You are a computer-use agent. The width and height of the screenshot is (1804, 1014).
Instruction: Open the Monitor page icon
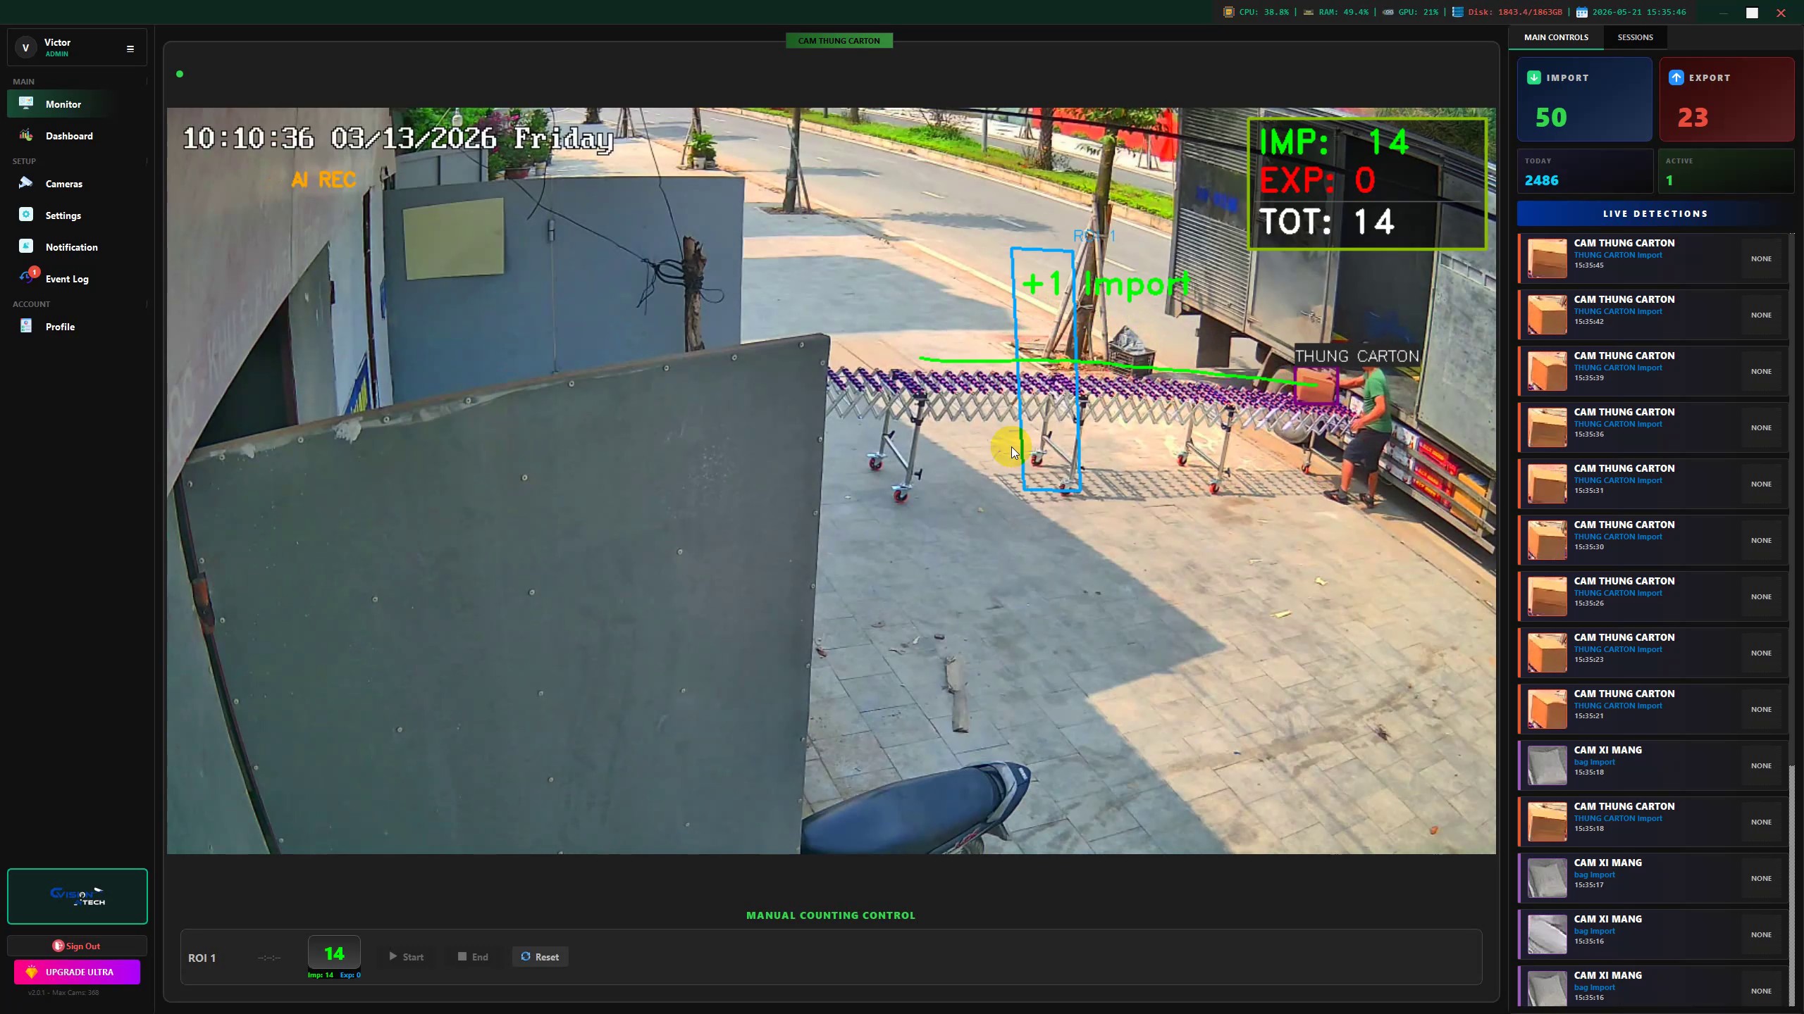click(x=26, y=104)
